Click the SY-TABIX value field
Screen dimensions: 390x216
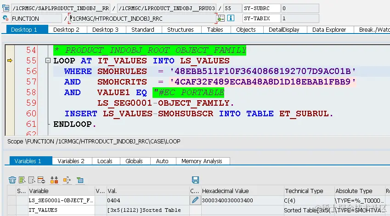(300, 18)
